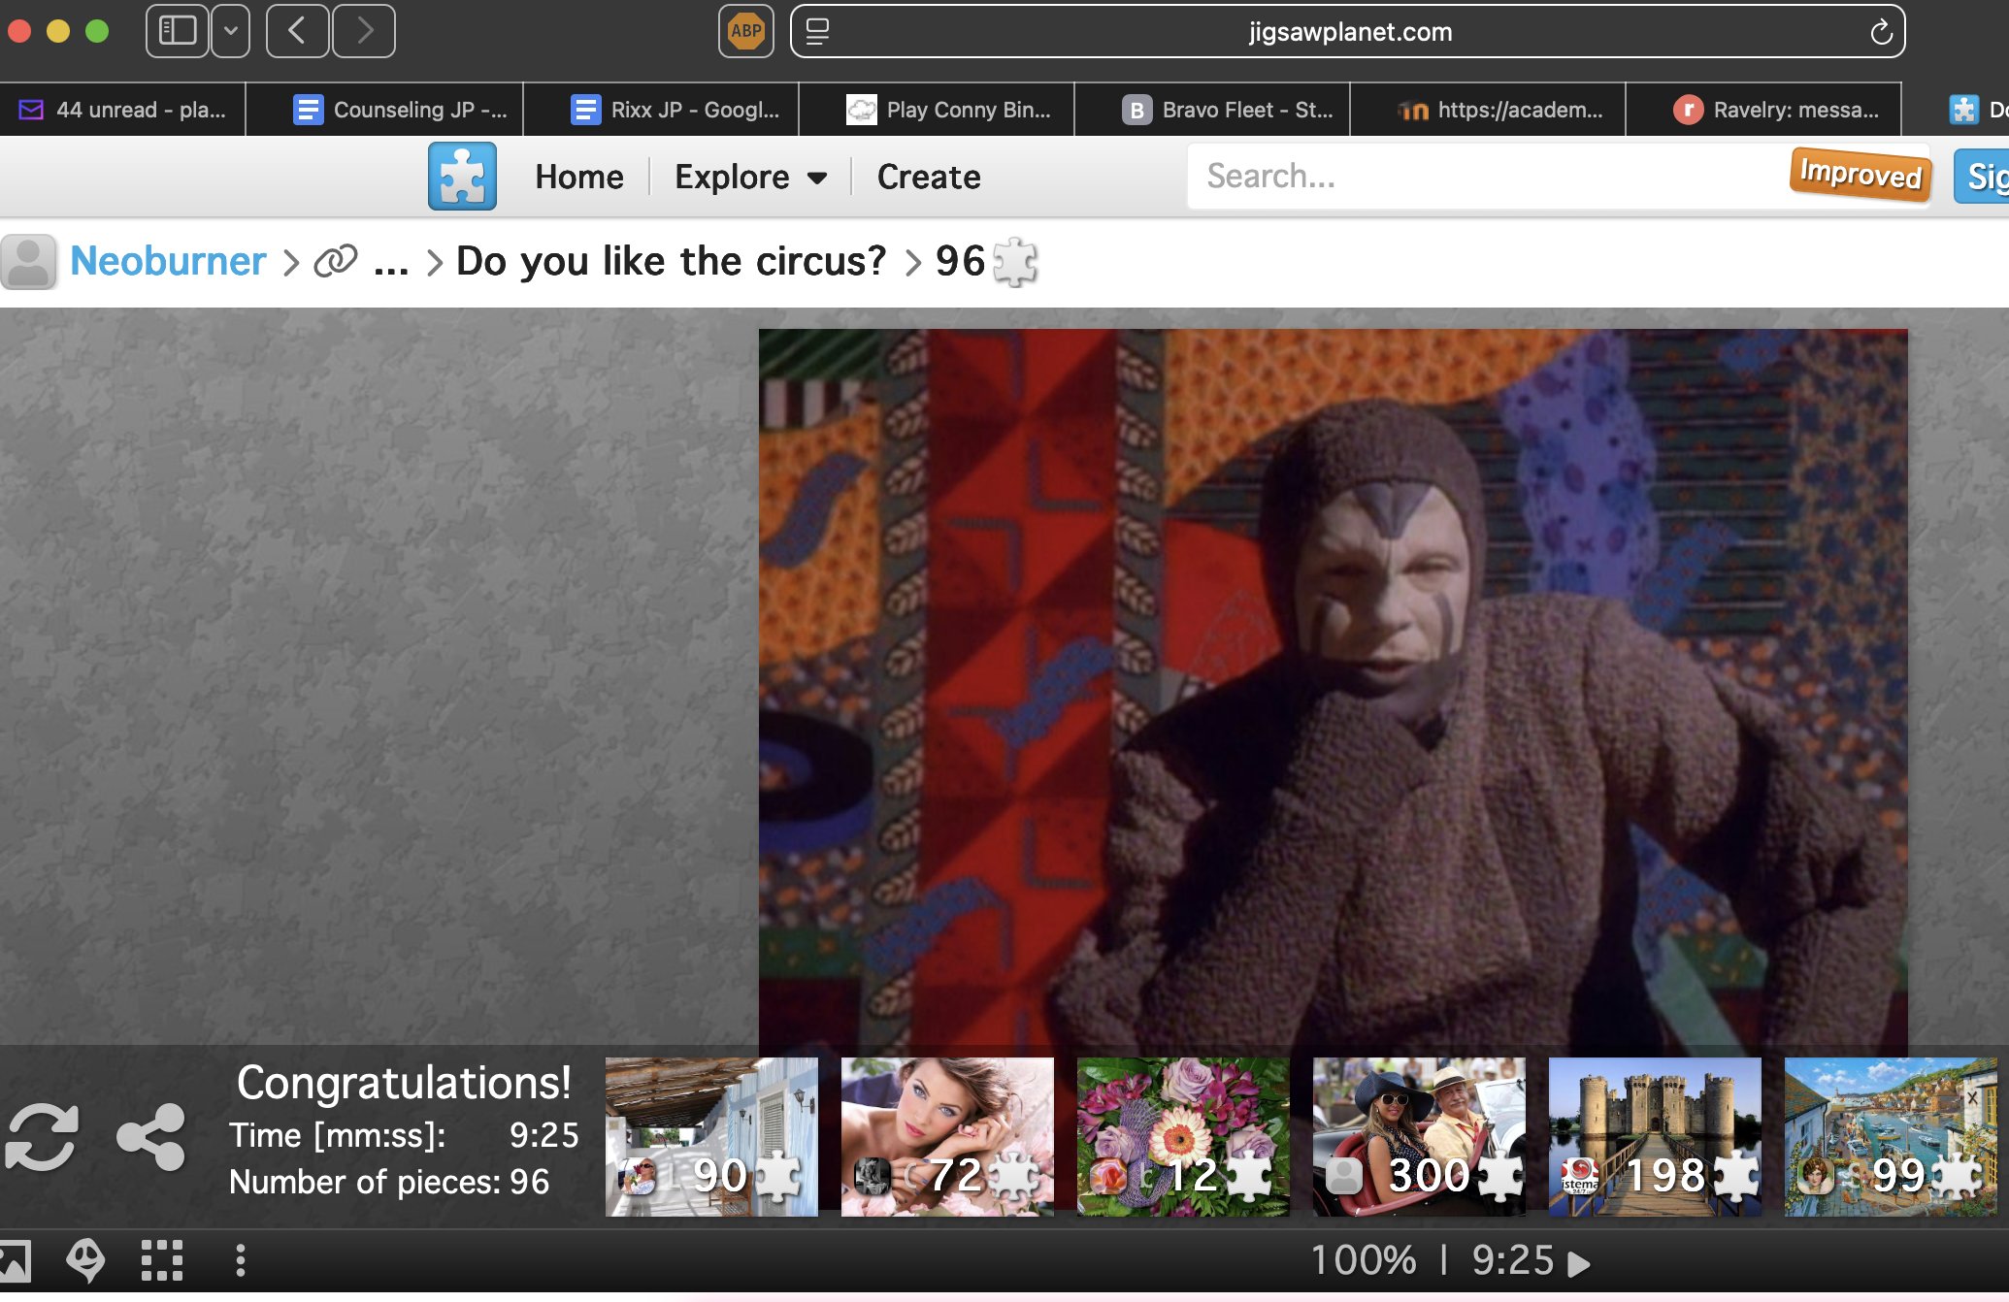This screenshot has height=1302, width=2009.
Task: Close the suggestions with the x icon
Action: (x=1972, y=1098)
